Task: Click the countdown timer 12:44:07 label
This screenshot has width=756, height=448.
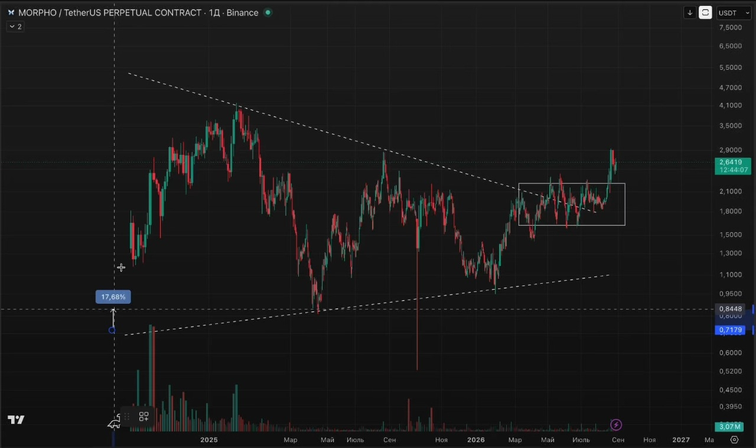Action: (x=733, y=170)
